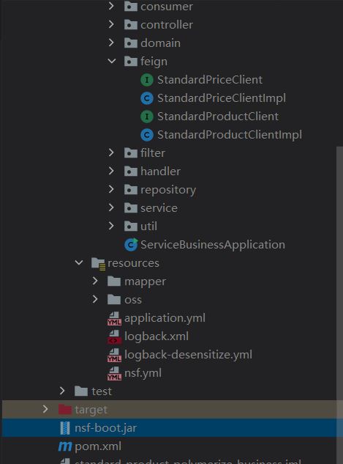Collapse the resources folder
The height and width of the screenshot is (464, 343).
coord(79,262)
